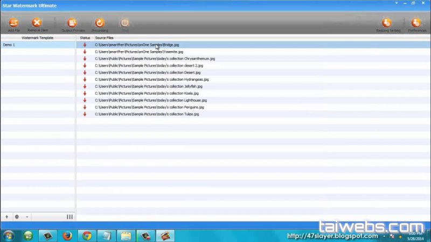Image resolution: width=431 pixels, height=242 pixels.
Task: Click the panel resize grip bars
Action: 69,217
